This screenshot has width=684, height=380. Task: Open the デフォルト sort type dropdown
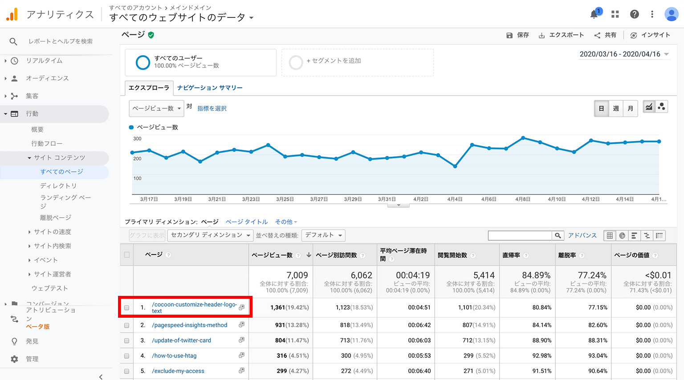coord(323,235)
